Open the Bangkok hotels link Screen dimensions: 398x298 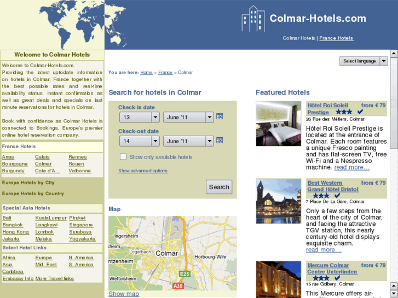coord(13,225)
